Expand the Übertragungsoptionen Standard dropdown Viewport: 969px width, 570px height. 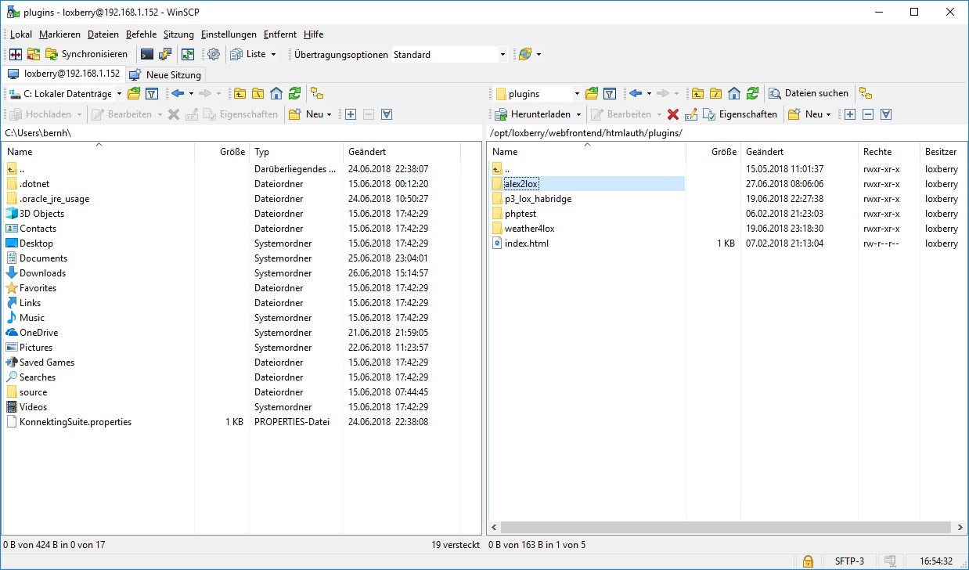coord(503,55)
